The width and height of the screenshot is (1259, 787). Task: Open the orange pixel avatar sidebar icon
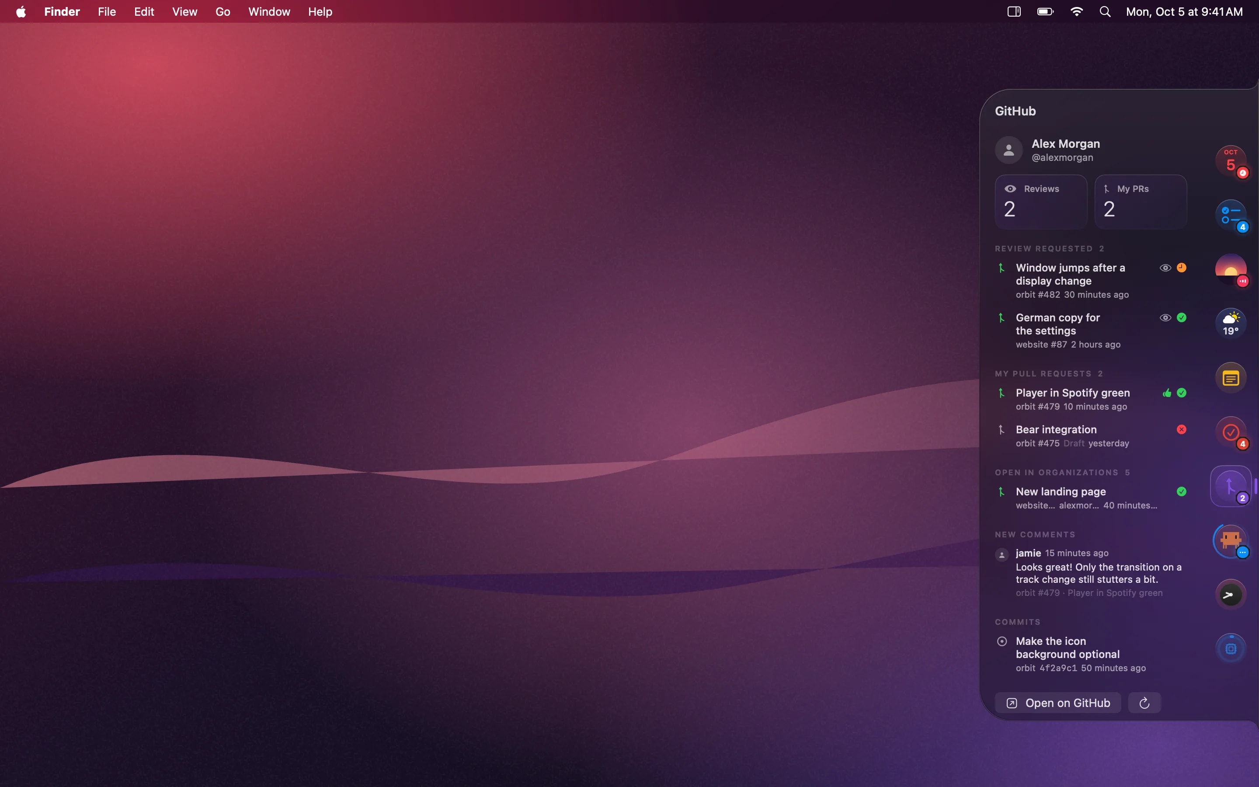(x=1231, y=540)
